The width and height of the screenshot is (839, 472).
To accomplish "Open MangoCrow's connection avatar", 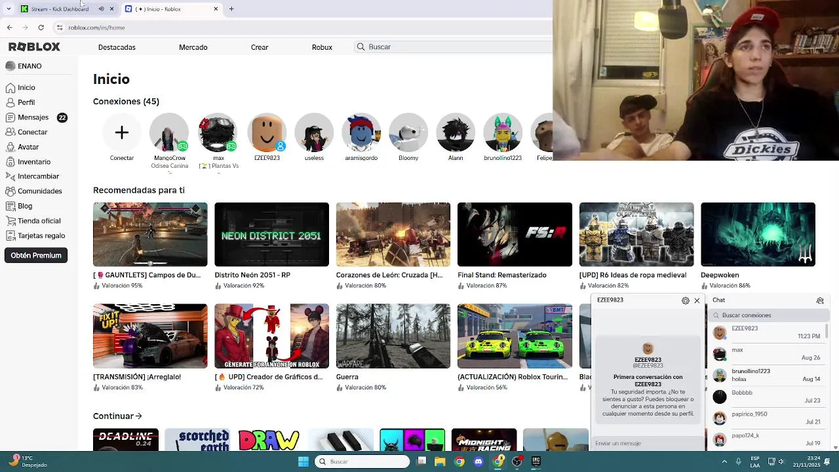I will point(169,133).
